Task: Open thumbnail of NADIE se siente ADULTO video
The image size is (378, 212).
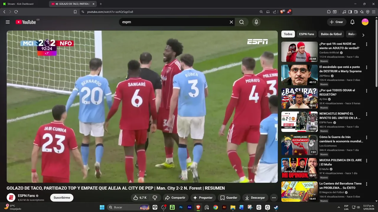Action: coord(299,52)
